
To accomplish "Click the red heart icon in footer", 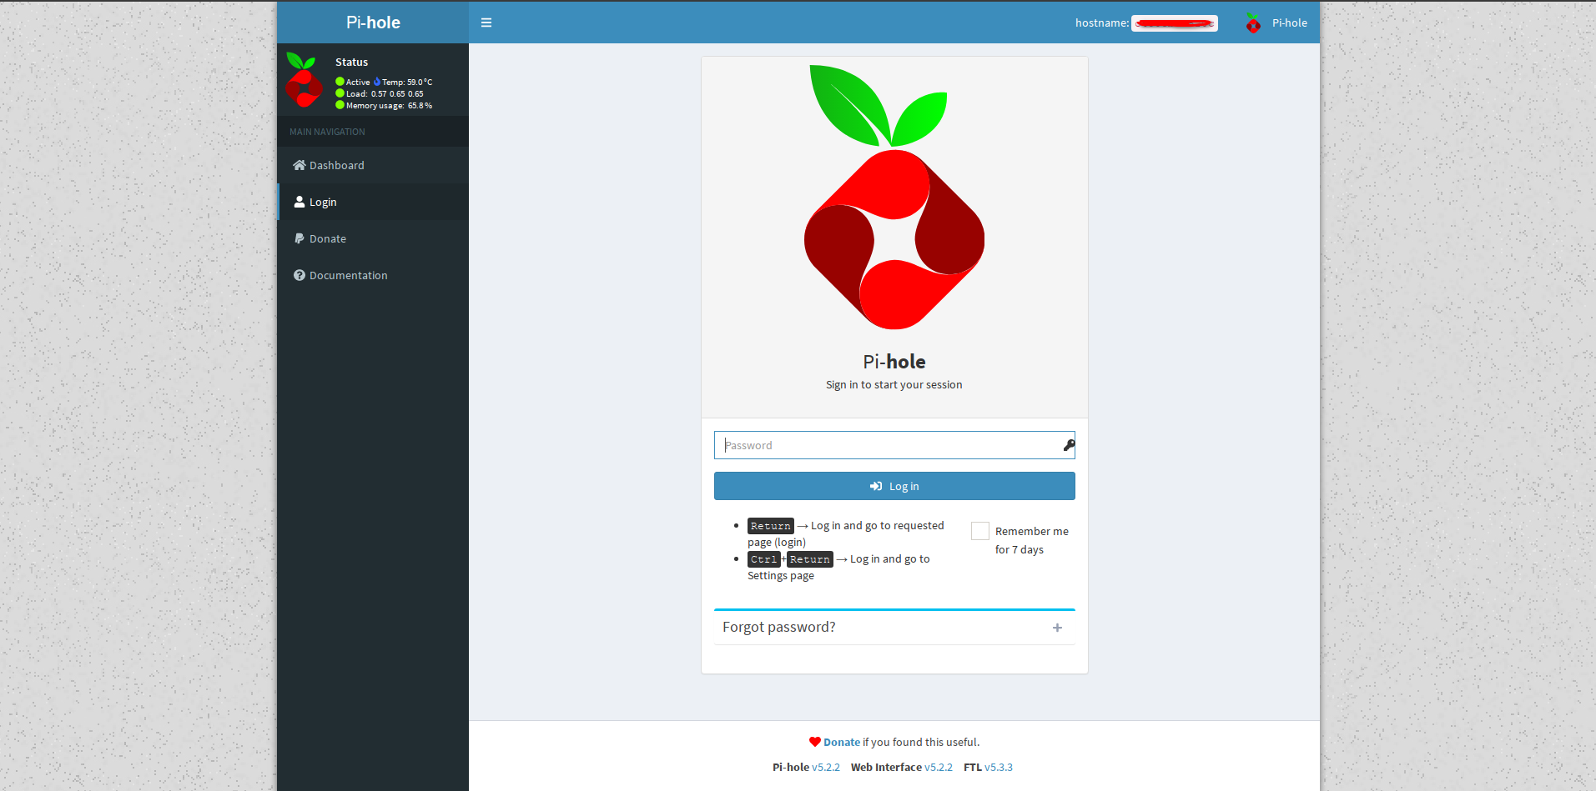I will pos(815,742).
